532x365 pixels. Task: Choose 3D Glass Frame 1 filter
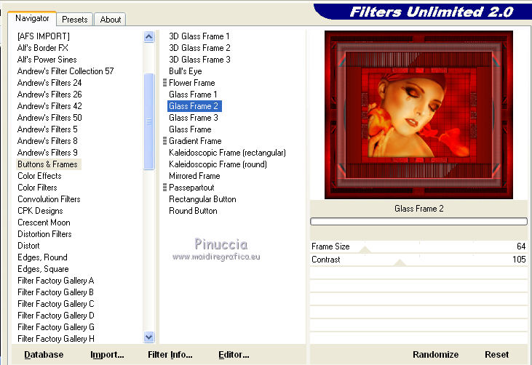click(x=199, y=36)
